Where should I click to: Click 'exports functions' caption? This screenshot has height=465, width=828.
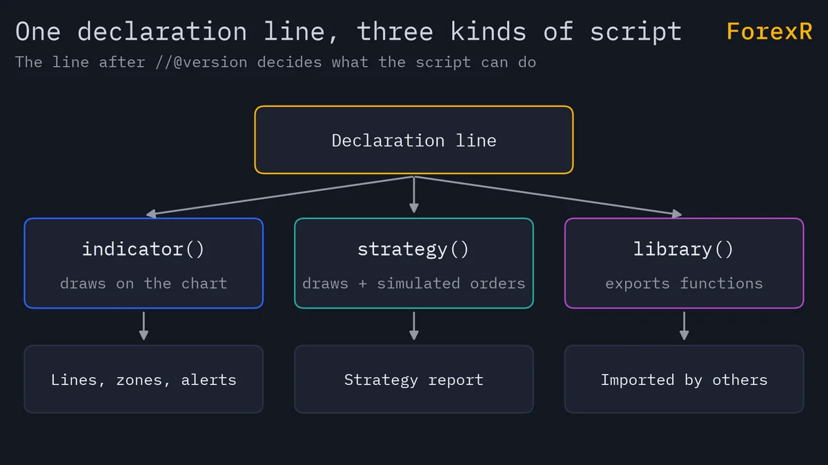pos(684,283)
